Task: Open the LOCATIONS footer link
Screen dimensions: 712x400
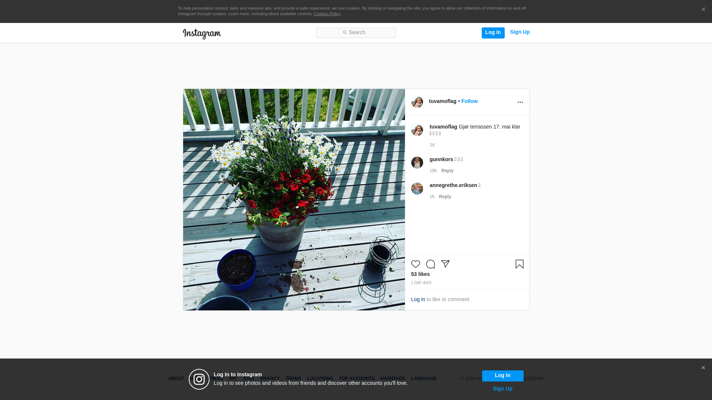Action: tap(320, 379)
